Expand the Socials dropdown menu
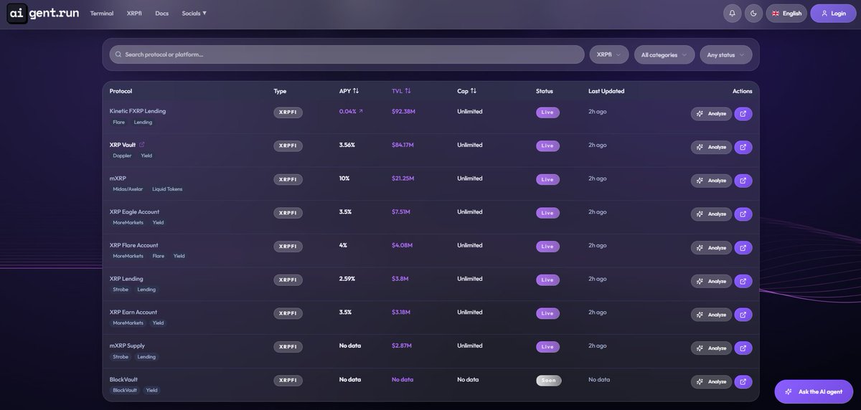The height and width of the screenshot is (410, 861). (194, 13)
